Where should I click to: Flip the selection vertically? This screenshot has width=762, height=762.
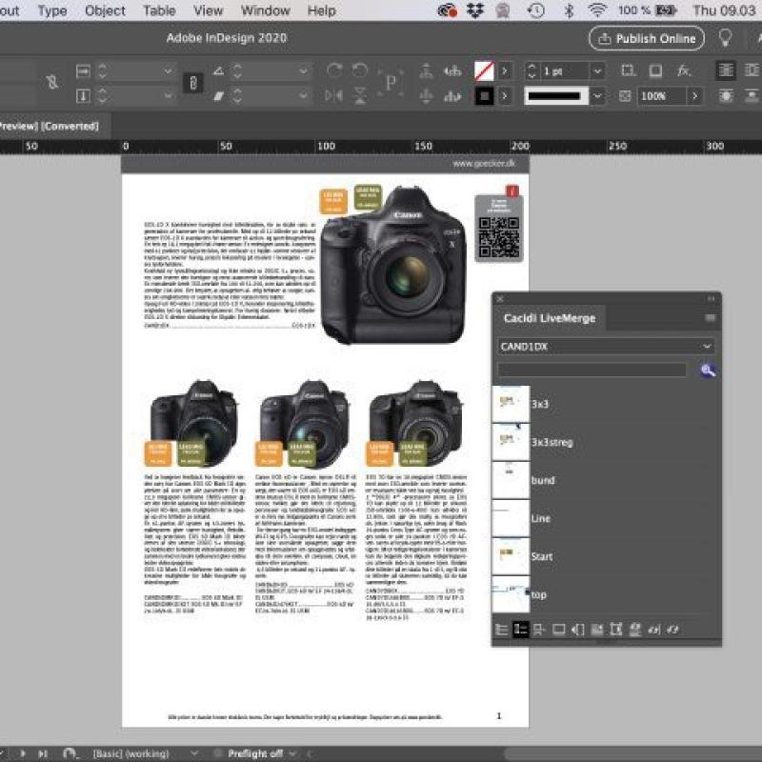click(360, 96)
